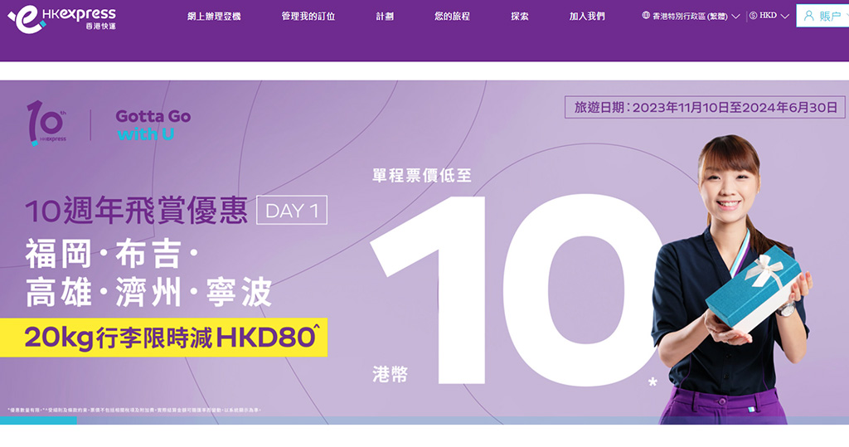
Task: Click the 10th anniversary logo on the banner
Action: click(x=46, y=123)
